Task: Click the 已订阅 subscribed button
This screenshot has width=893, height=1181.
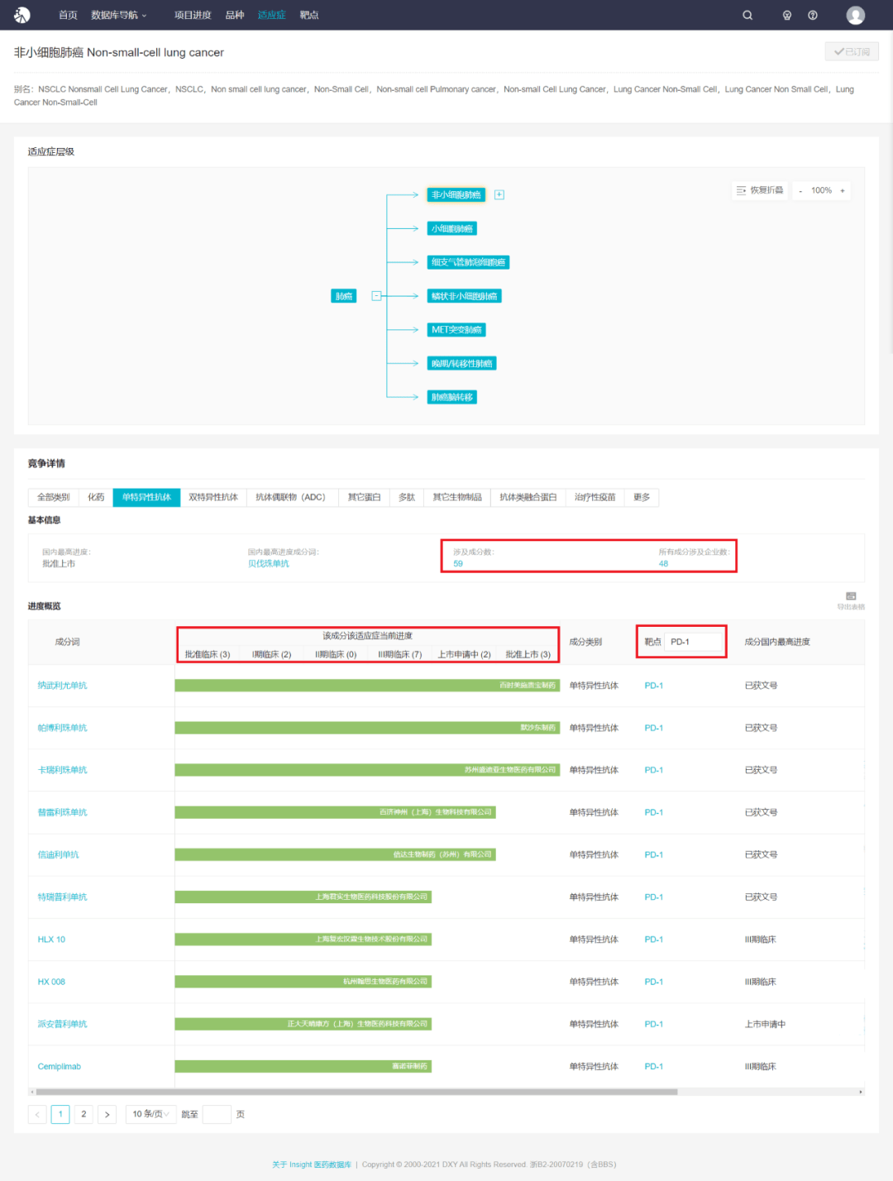Action: point(852,51)
